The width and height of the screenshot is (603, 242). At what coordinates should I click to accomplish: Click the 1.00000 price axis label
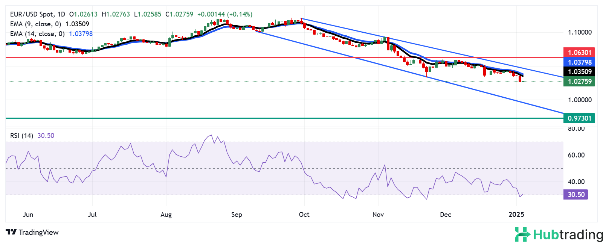pos(579,100)
